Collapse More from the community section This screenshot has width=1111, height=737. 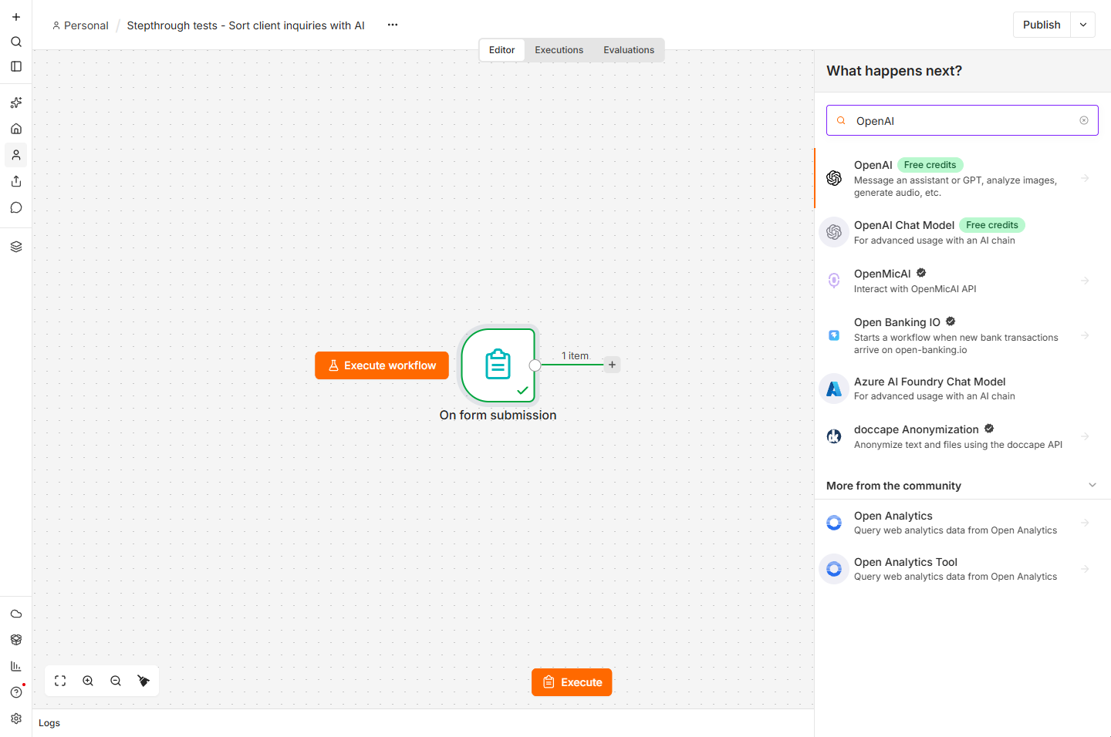click(x=1092, y=485)
